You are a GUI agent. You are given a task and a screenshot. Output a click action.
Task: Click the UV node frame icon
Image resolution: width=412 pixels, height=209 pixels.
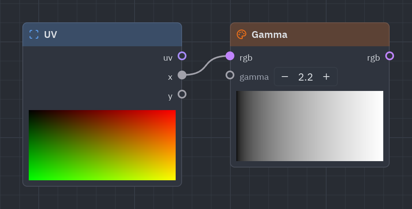point(34,34)
